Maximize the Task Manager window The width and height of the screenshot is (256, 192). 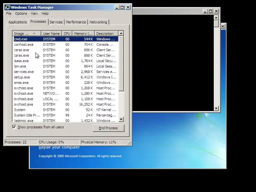pyautogui.click(x=122, y=7)
